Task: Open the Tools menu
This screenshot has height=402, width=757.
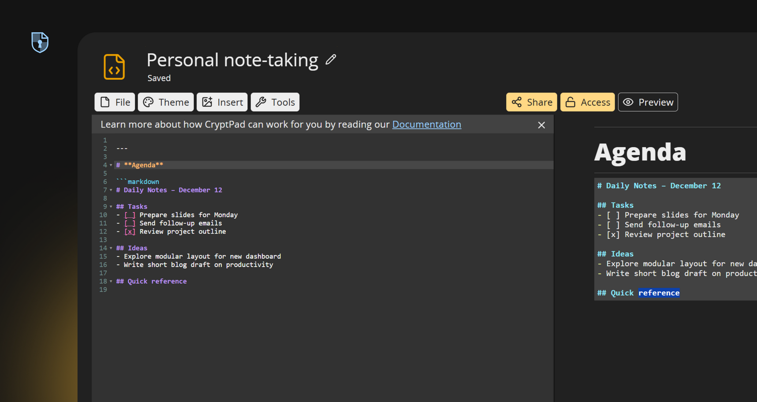Action: point(275,102)
